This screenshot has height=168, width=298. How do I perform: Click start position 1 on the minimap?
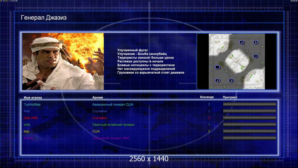[x=255, y=56]
